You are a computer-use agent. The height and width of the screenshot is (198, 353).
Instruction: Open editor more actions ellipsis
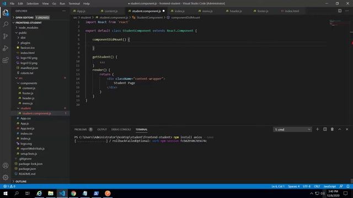(x=347, y=11)
